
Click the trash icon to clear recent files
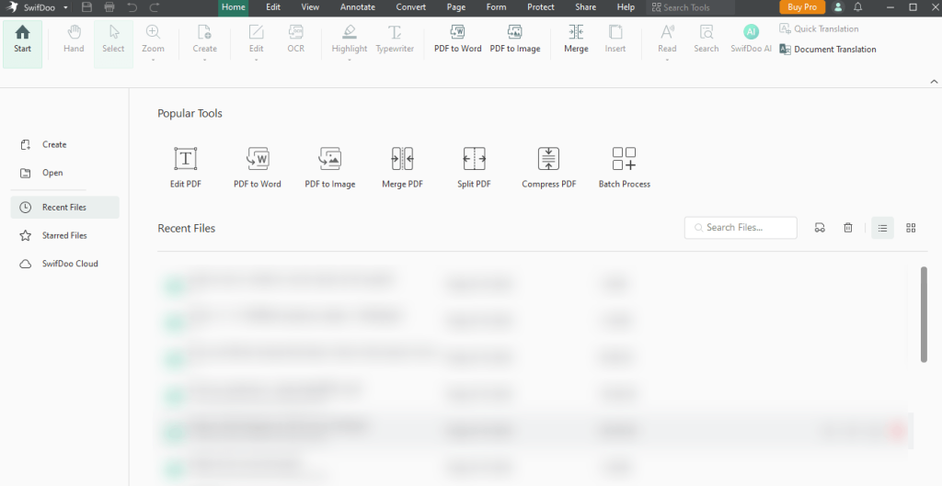[x=847, y=228]
